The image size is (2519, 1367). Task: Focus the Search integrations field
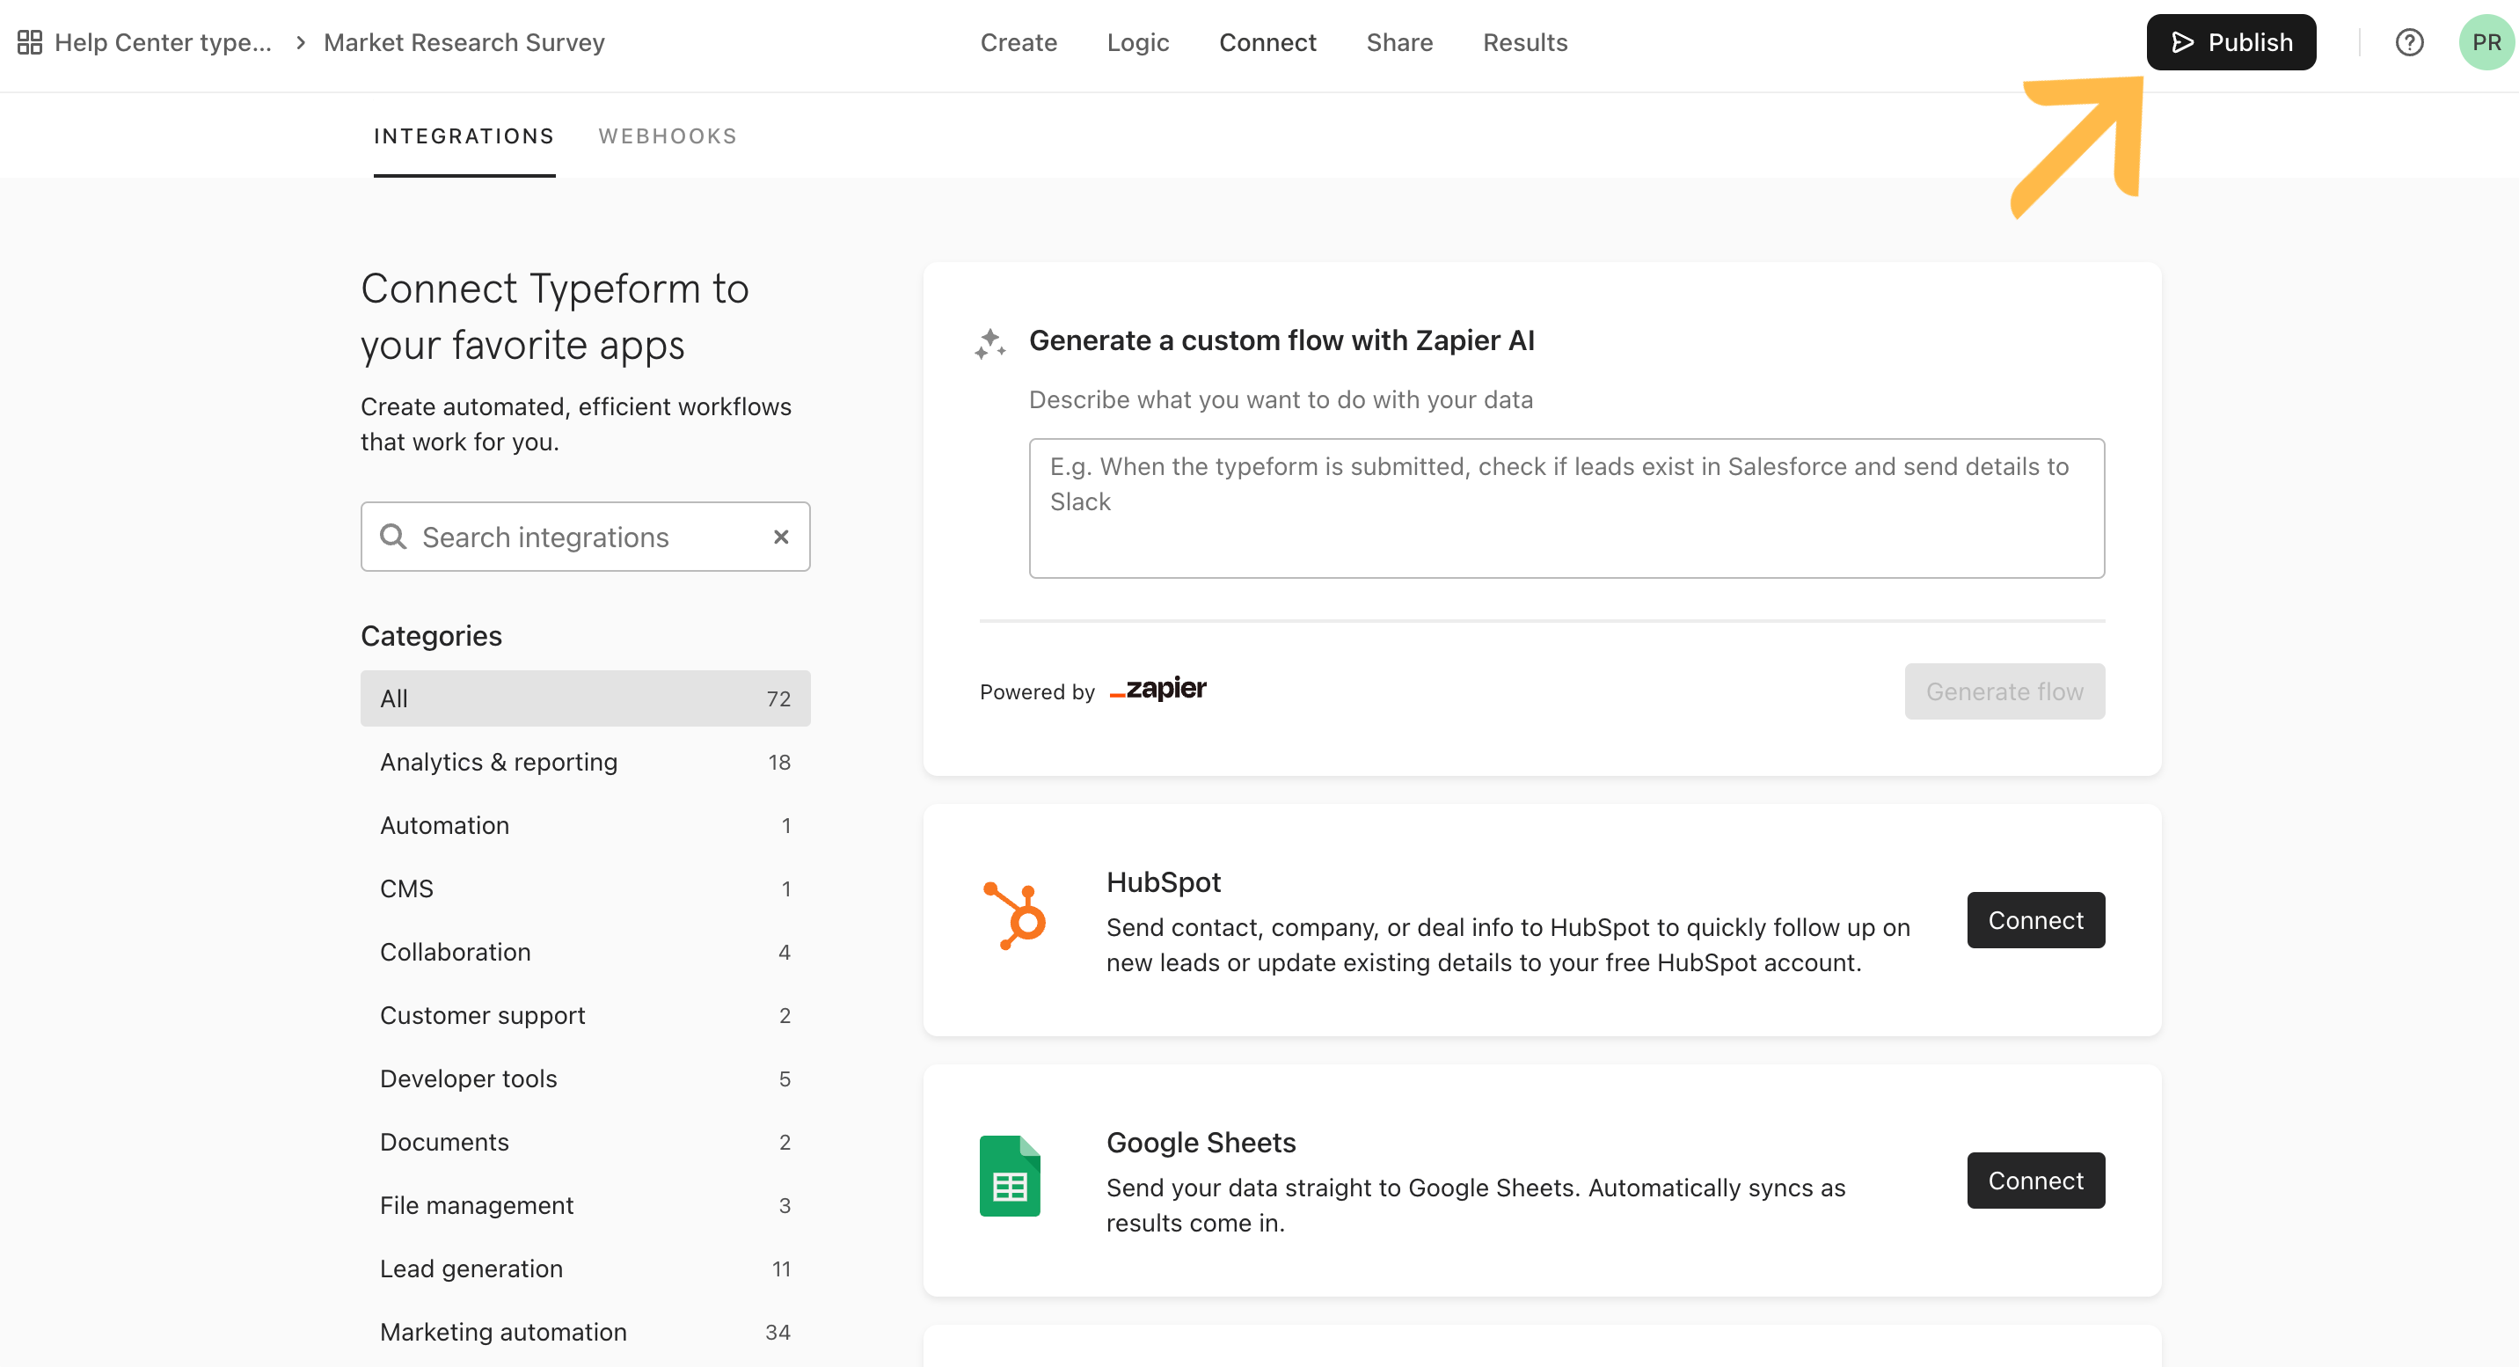point(585,537)
